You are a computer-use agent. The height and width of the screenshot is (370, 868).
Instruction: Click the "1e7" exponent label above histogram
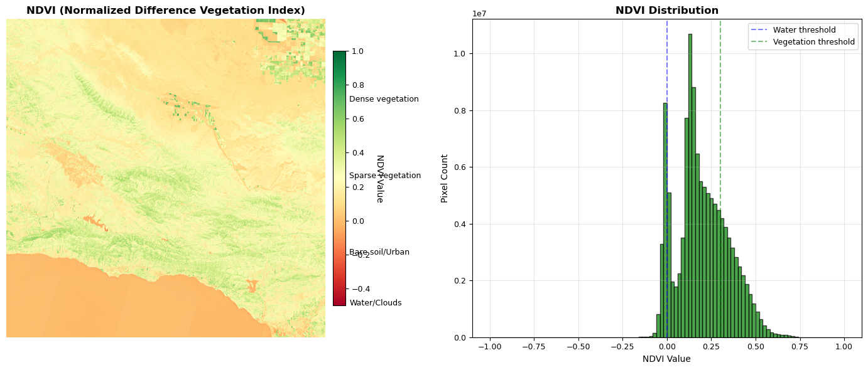pyautogui.click(x=479, y=14)
